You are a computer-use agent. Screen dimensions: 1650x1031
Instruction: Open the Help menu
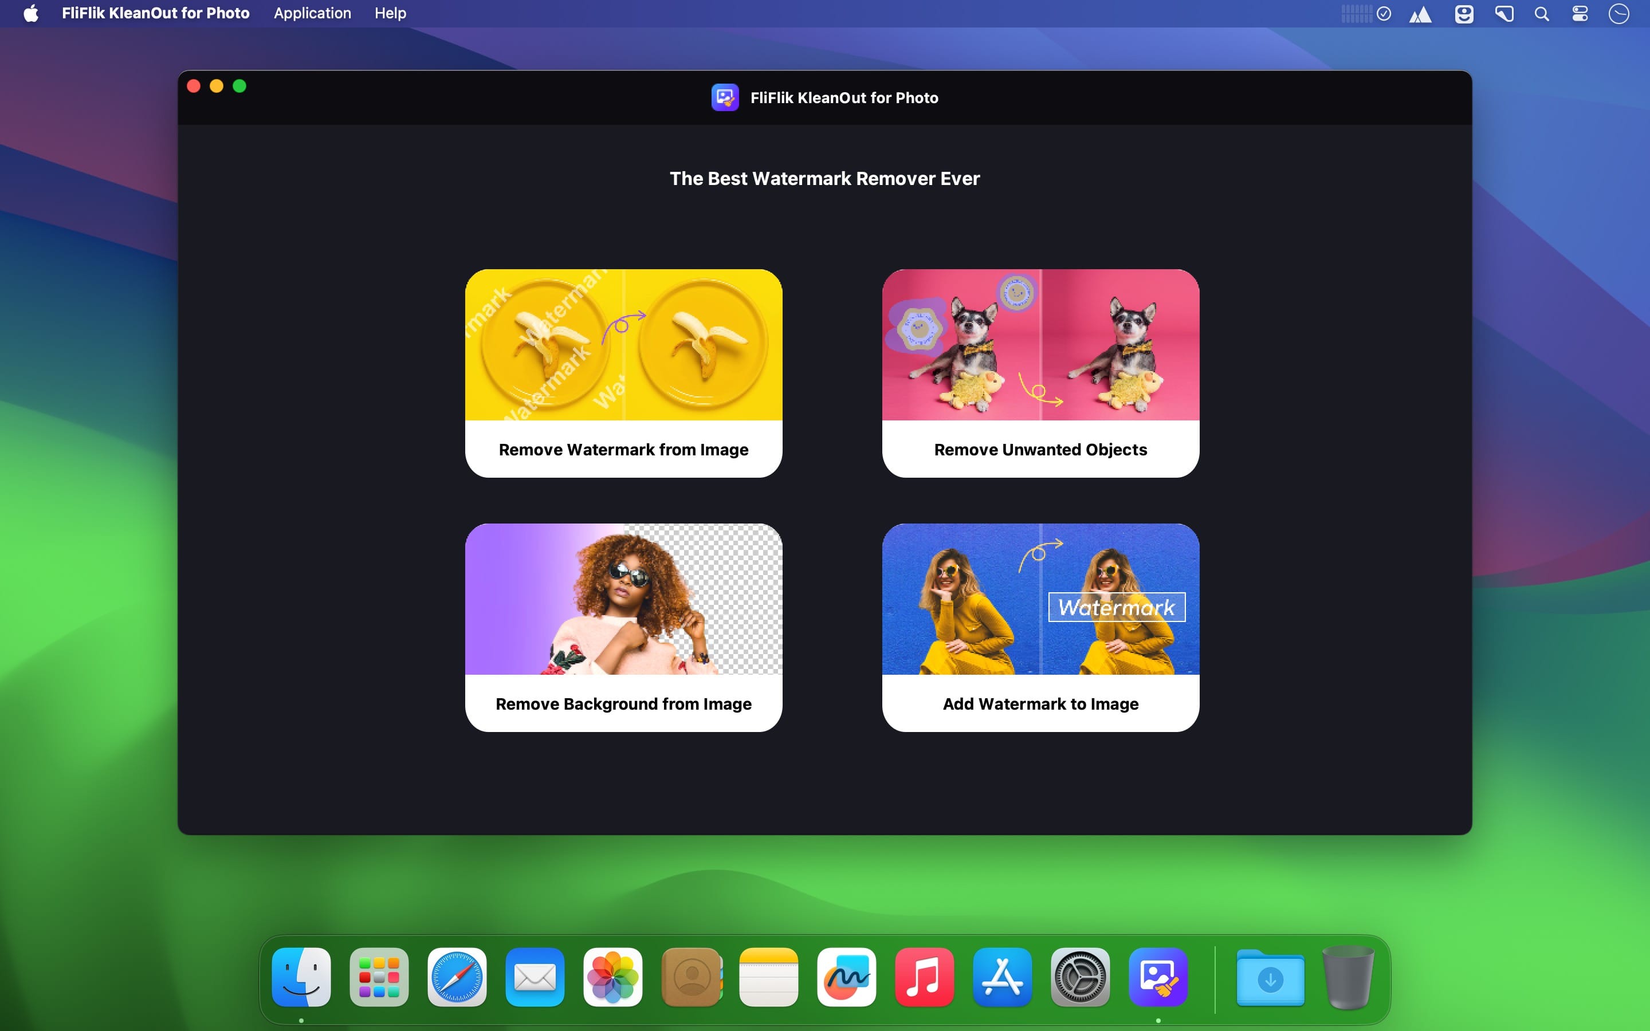[390, 13]
